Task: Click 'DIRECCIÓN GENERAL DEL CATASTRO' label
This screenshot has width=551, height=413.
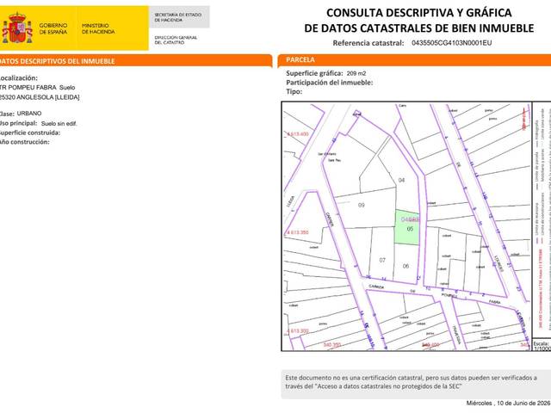Action: pos(176,40)
